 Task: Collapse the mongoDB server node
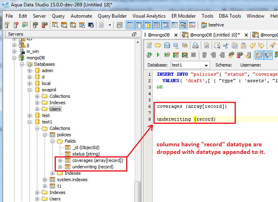pos(14,58)
